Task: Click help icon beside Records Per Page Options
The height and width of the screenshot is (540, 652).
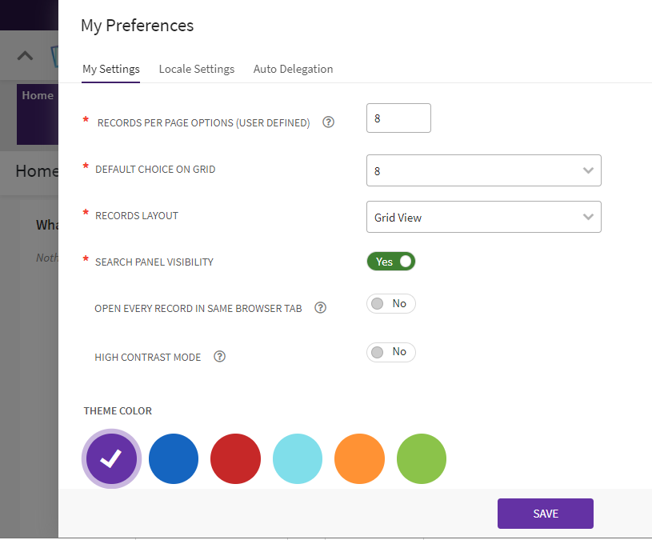Action: click(x=328, y=122)
